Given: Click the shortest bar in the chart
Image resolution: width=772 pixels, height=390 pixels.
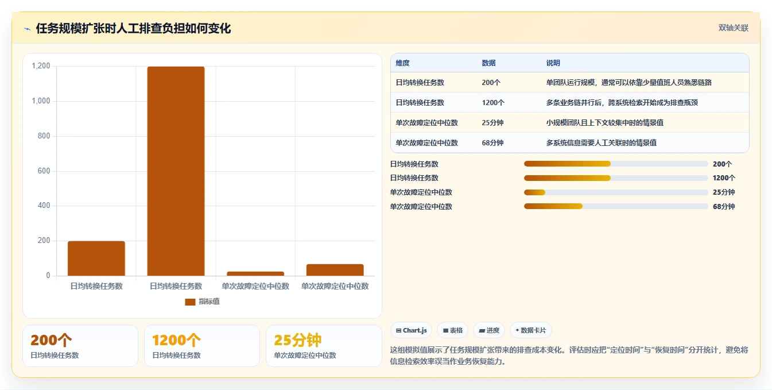Looking at the screenshot, I should (x=255, y=273).
